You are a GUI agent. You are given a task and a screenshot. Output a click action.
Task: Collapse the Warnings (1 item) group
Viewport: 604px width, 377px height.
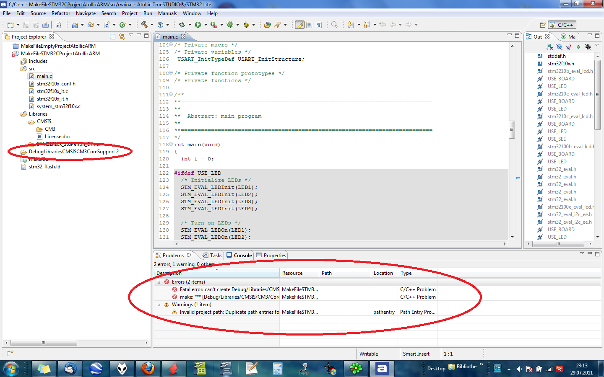[159, 305]
